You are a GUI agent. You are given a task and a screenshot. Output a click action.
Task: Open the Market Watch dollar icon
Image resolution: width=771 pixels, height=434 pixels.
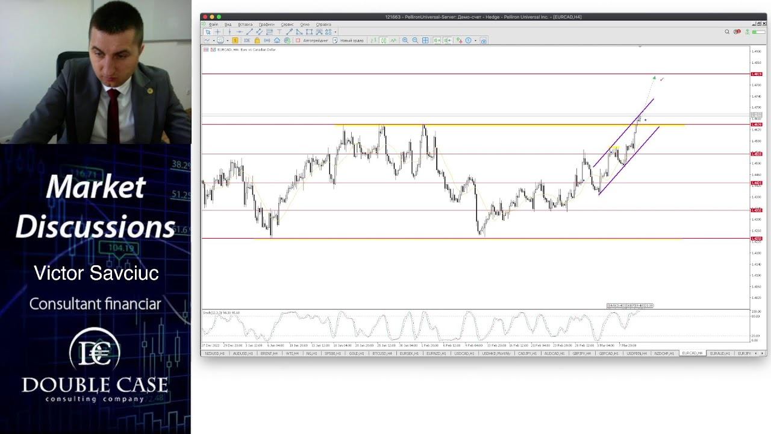point(235,40)
